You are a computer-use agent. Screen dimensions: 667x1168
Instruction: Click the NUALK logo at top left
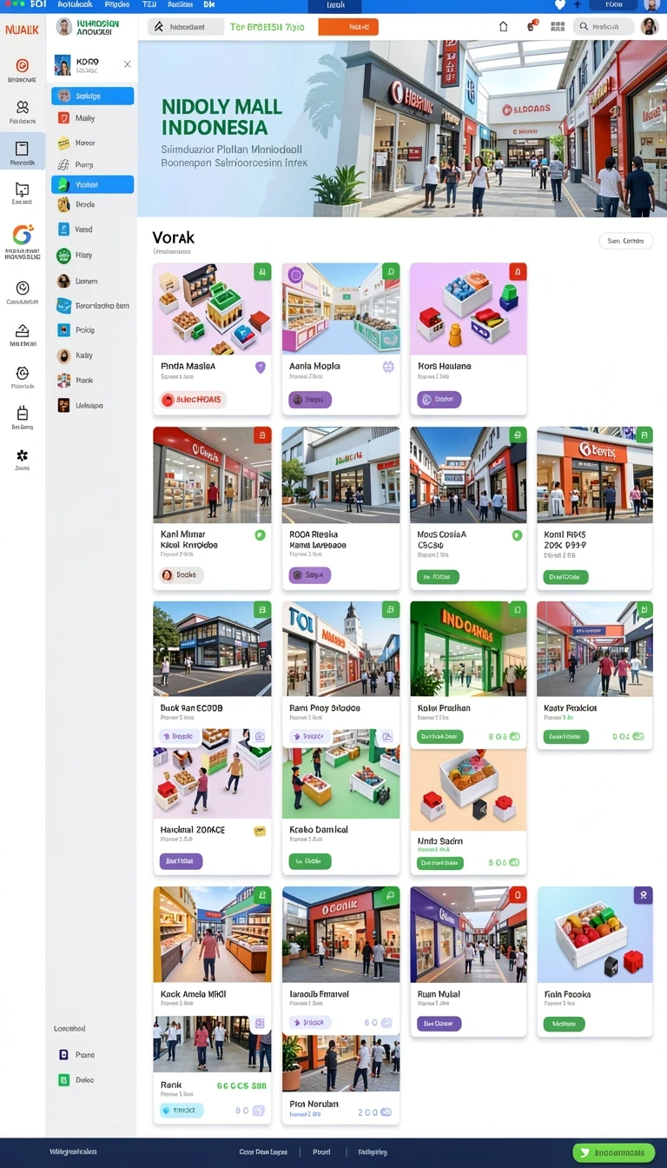[22, 30]
